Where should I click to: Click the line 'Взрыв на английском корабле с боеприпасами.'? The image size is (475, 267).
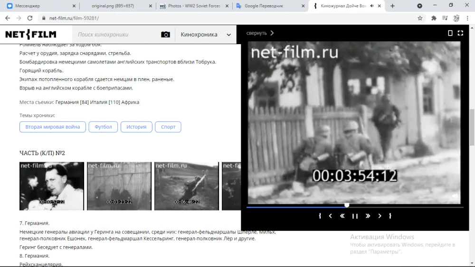tap(76, 88)
